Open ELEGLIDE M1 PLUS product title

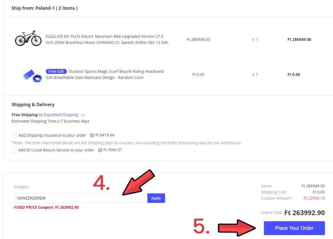(107, 39)
